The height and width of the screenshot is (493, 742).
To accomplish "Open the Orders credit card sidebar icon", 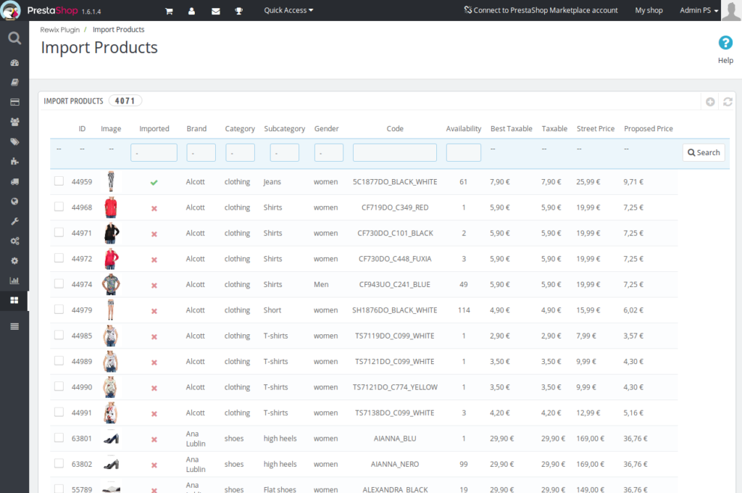I will pos(14,102).
